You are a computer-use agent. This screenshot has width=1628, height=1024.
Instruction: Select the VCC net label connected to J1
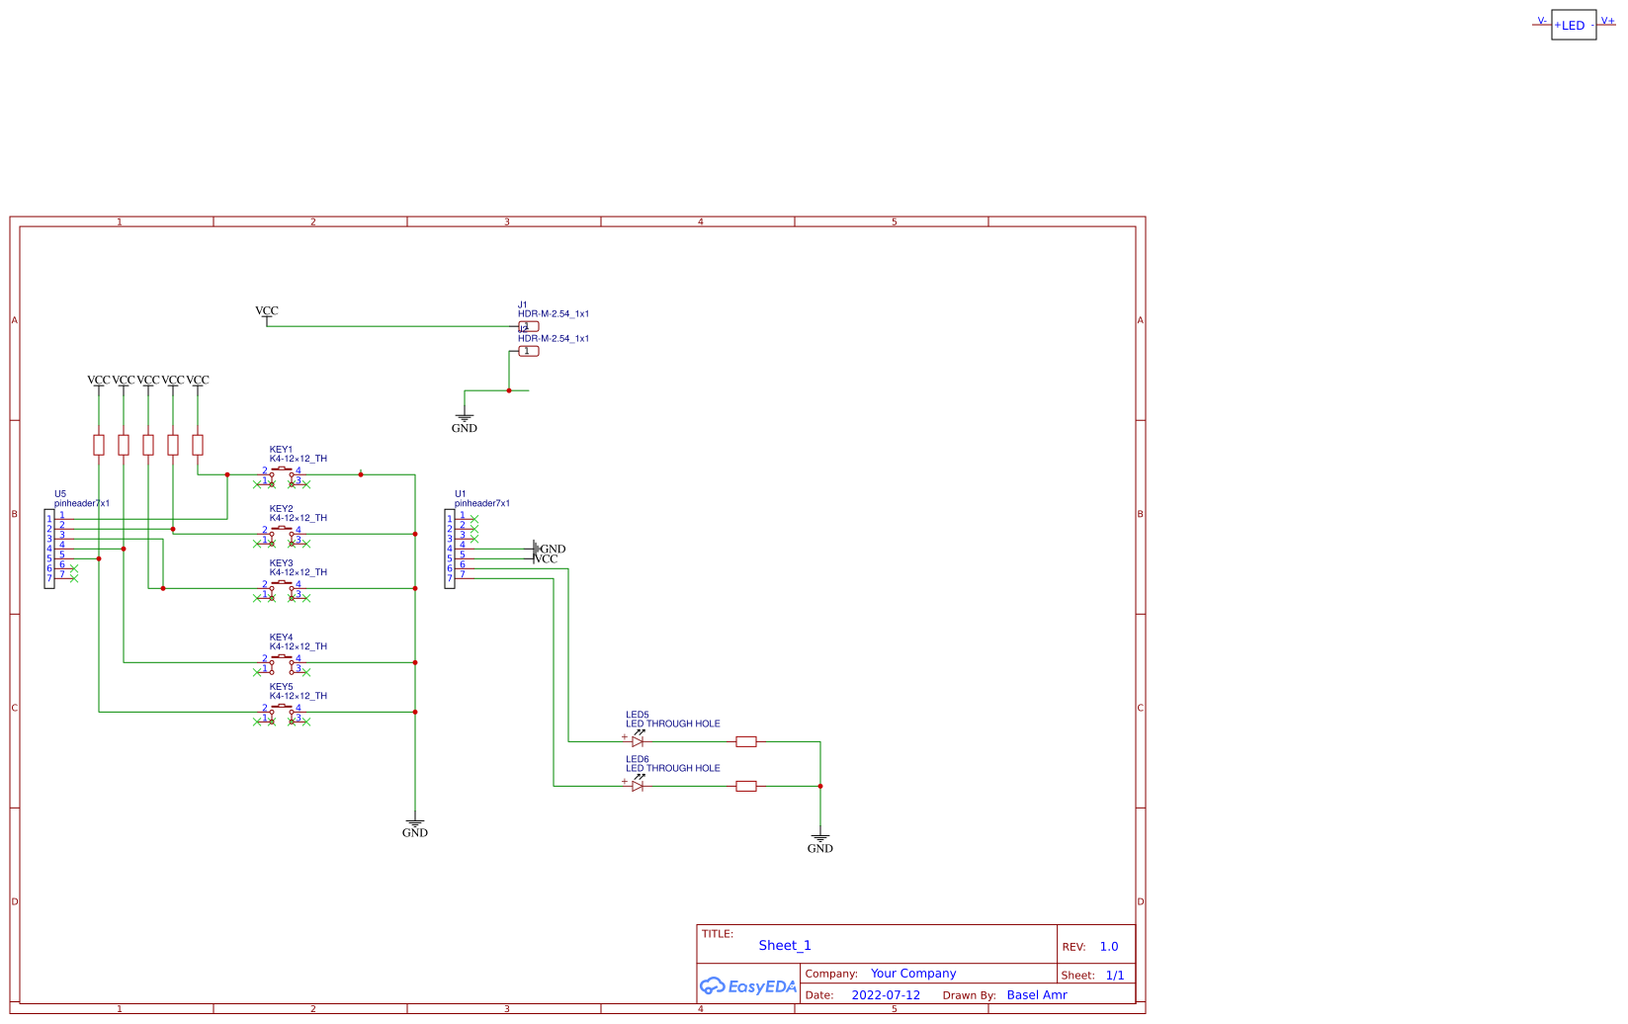[x=267, y=311]
